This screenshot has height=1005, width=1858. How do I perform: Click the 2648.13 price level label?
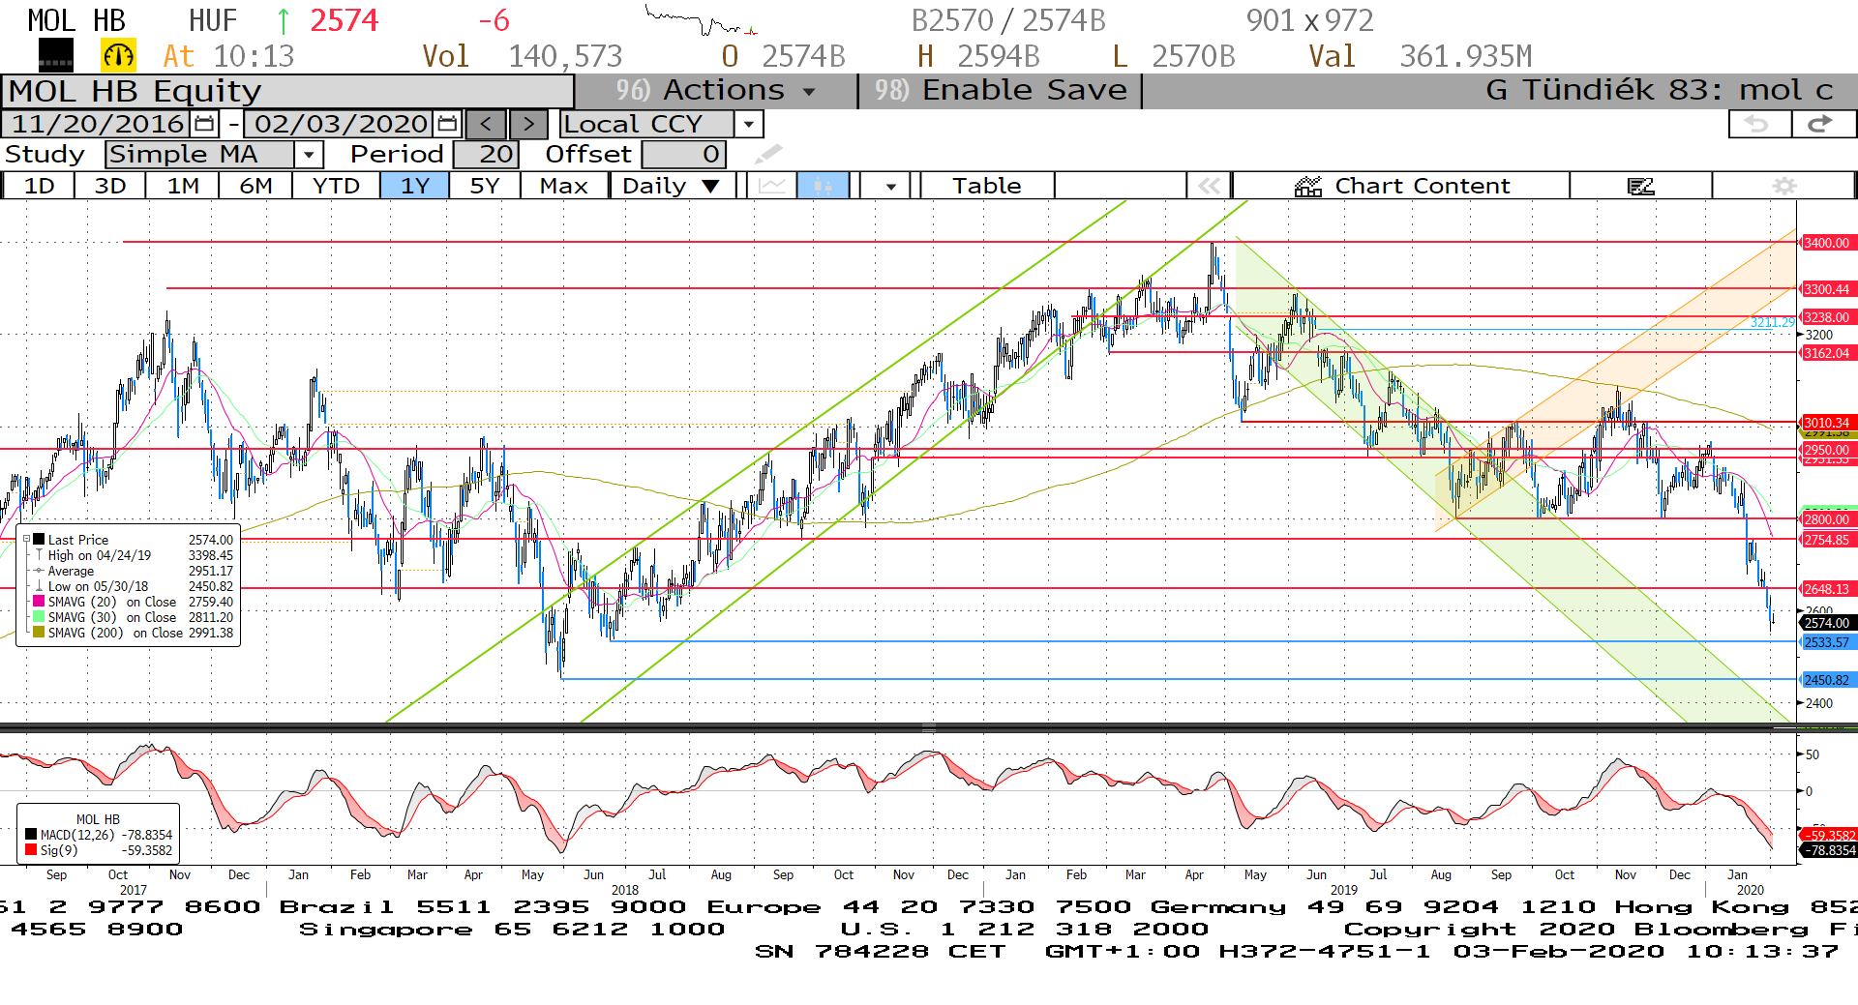1827,589
